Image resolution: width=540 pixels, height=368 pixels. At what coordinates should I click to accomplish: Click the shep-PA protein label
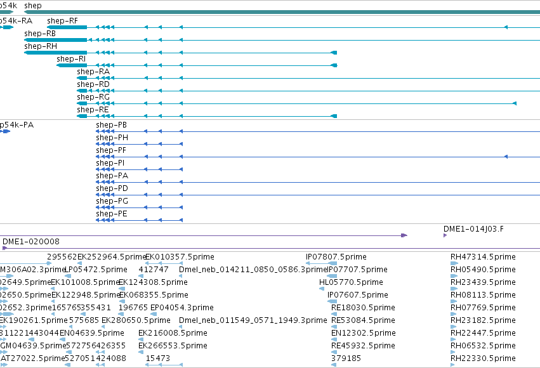pyautogui.click(x=112, y=176)
